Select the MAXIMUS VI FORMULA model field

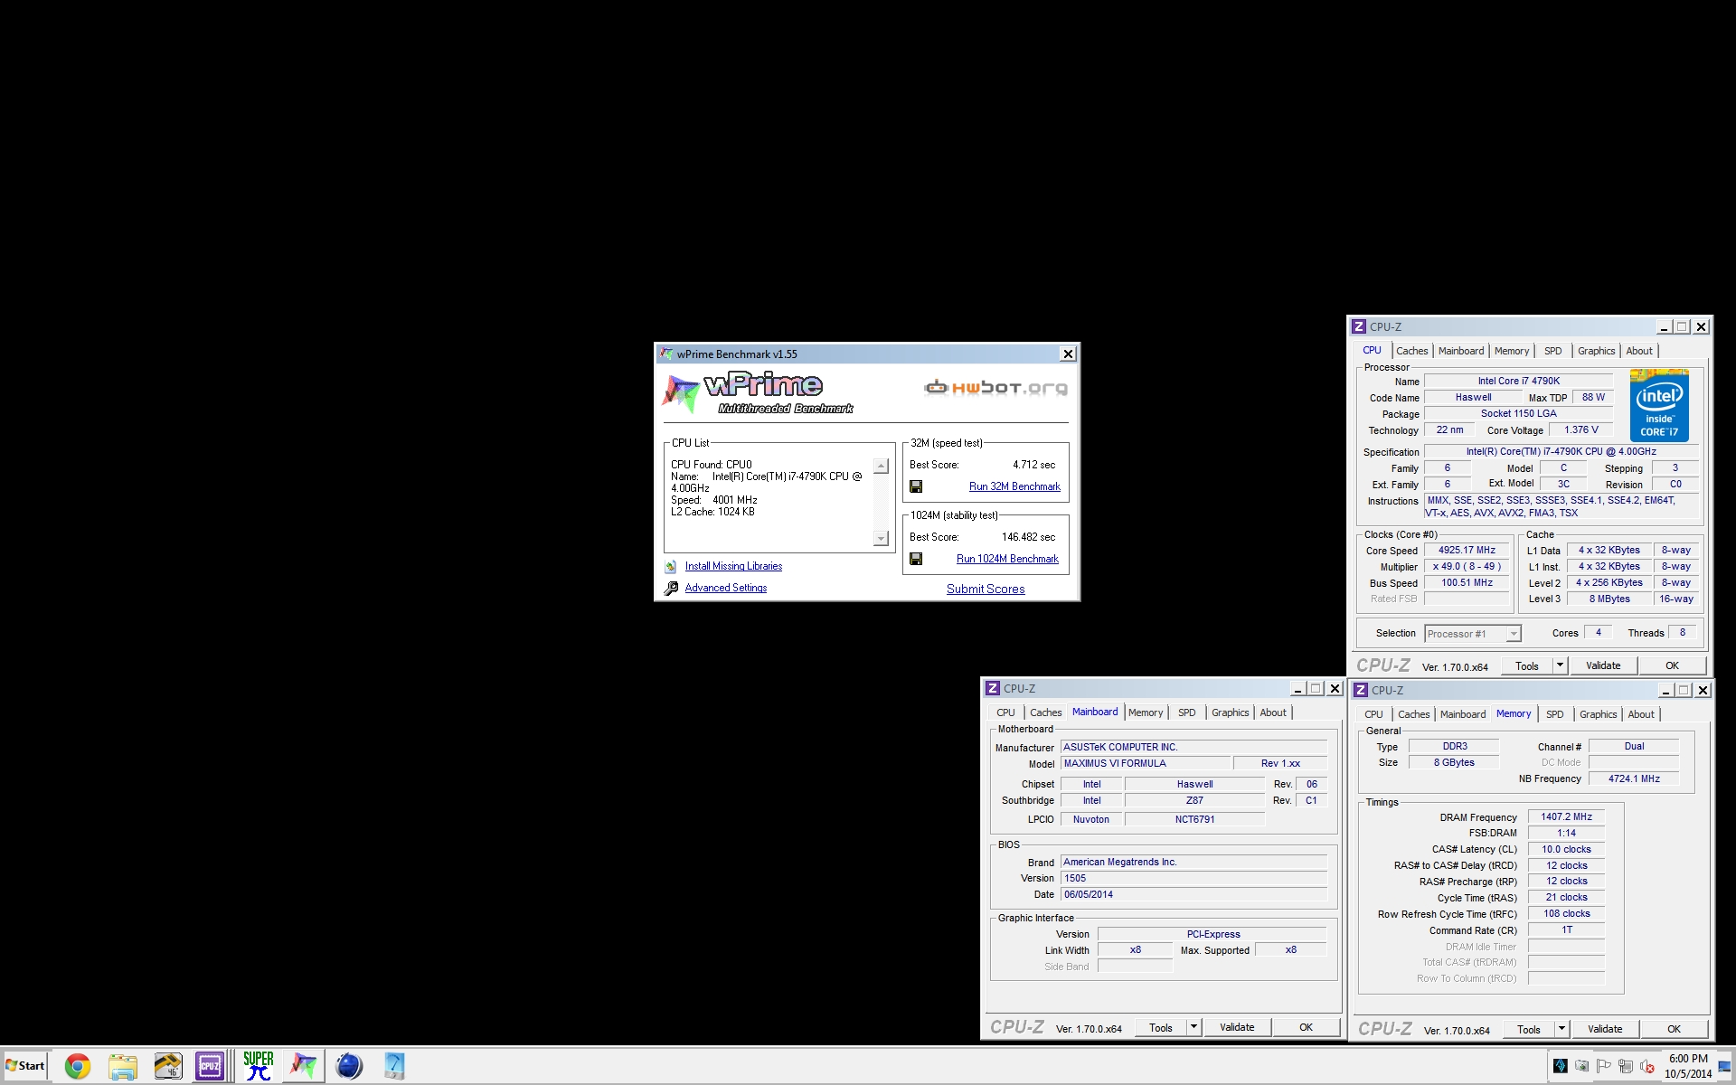click(x=1145, y=764)
